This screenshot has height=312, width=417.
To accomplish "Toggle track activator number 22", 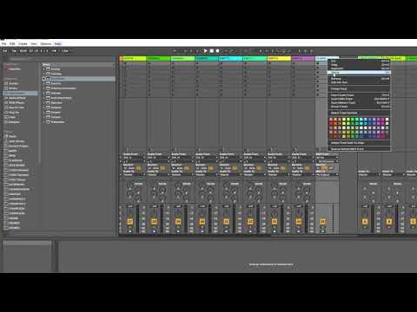I will (x=250, y=222).
